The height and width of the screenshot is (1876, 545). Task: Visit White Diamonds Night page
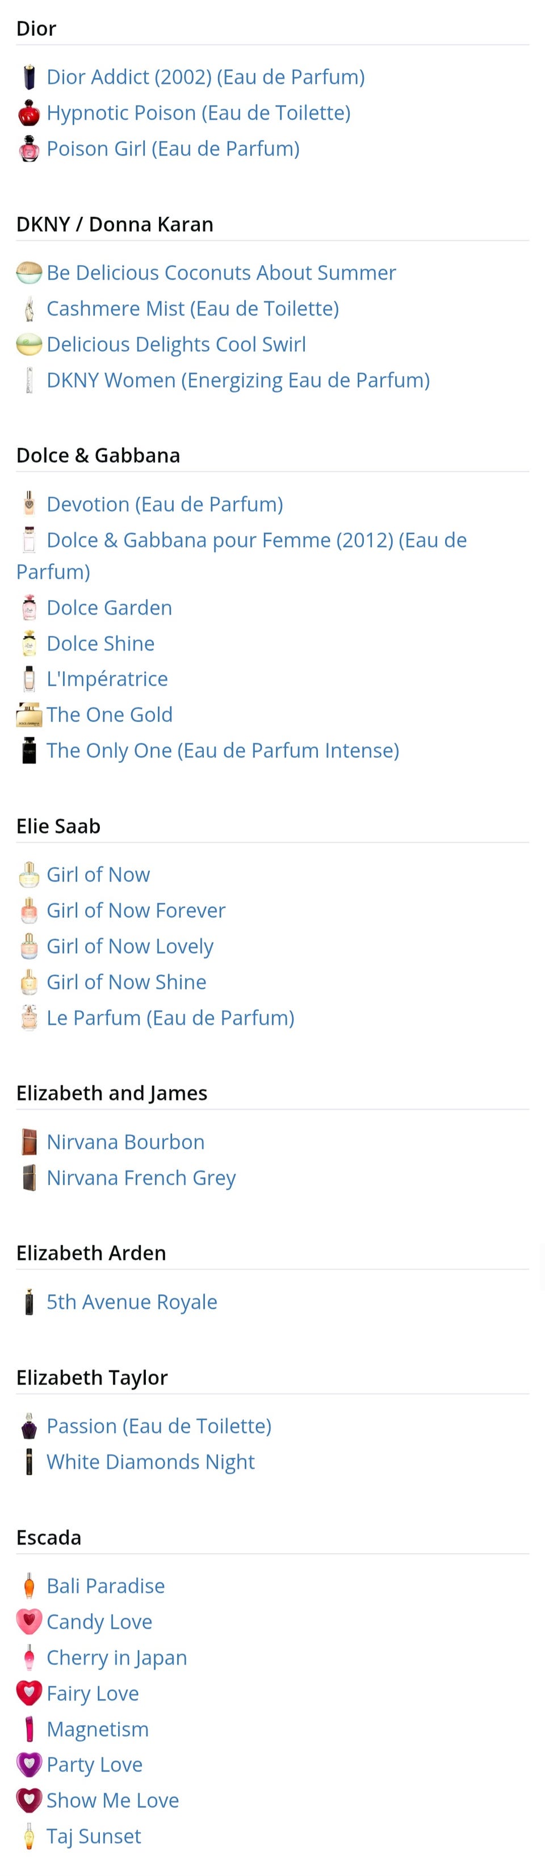[x=150, y=1461]
